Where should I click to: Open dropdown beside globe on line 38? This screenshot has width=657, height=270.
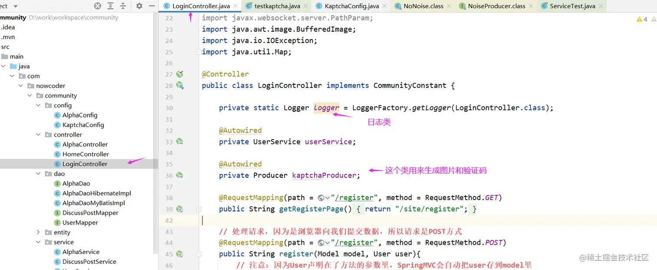click(x=328, y=198)
